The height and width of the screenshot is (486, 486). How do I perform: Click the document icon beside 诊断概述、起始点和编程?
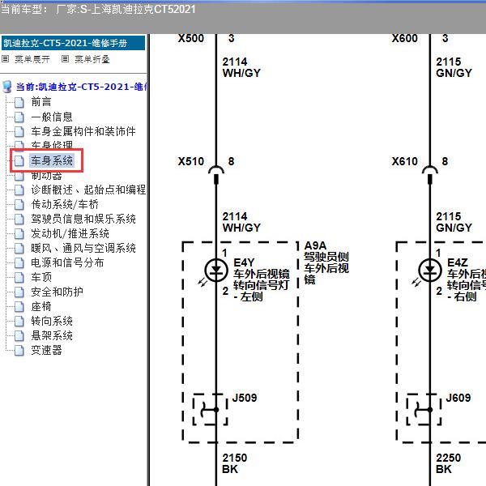[x=19, y=190]
